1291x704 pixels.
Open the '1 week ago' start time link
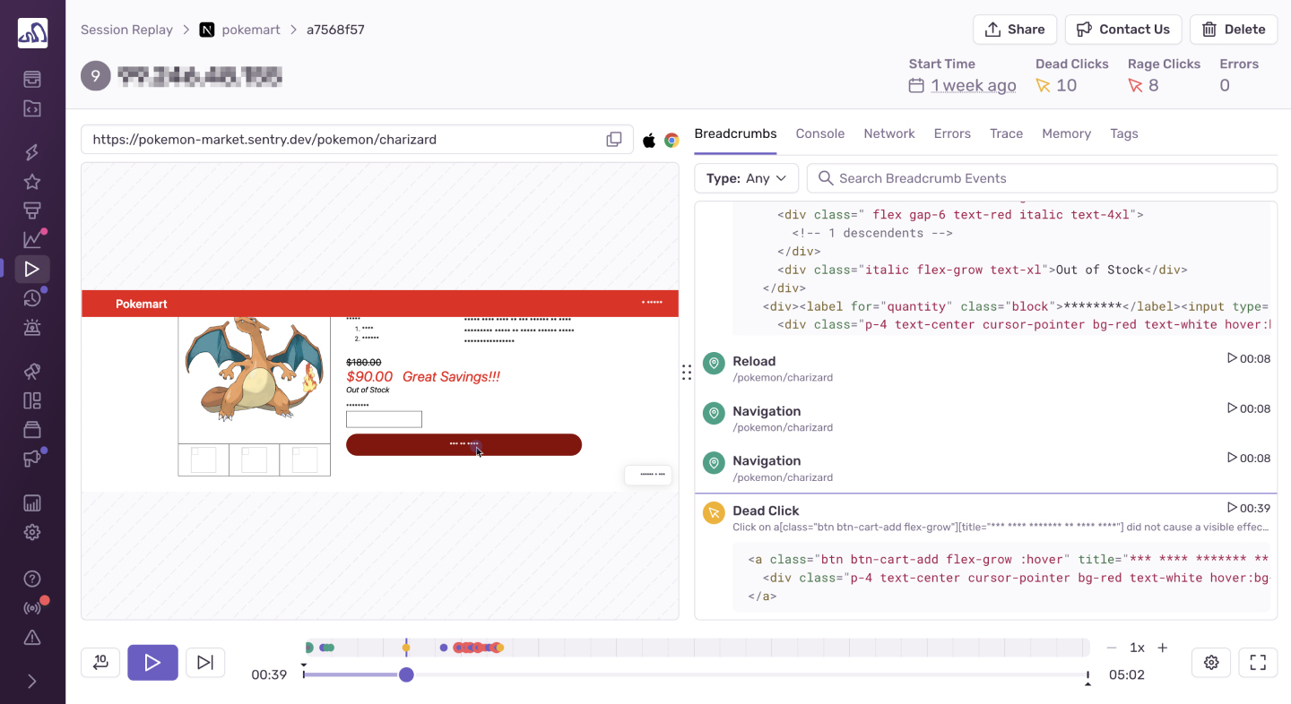974,85
